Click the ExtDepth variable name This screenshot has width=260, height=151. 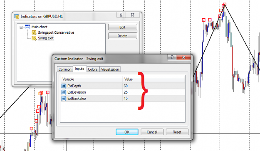pyautogui.click(x=74, y=86)
